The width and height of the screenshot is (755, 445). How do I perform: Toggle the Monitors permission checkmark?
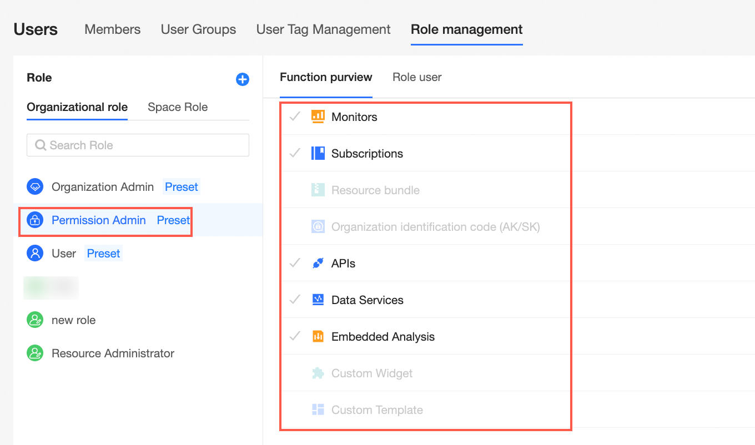tap(295, 117)
